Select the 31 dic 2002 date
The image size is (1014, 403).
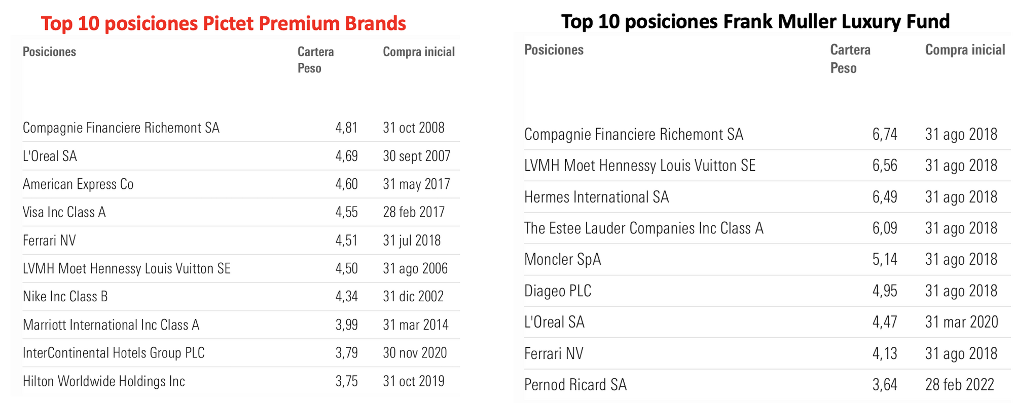(413, 297)
